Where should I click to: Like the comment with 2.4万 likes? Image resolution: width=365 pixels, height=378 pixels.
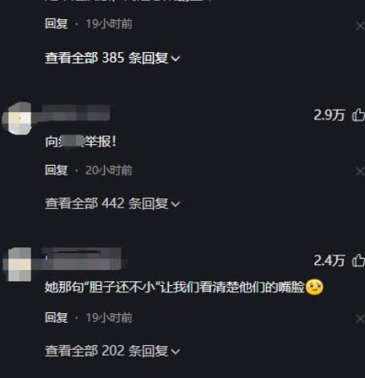(359, 260)
